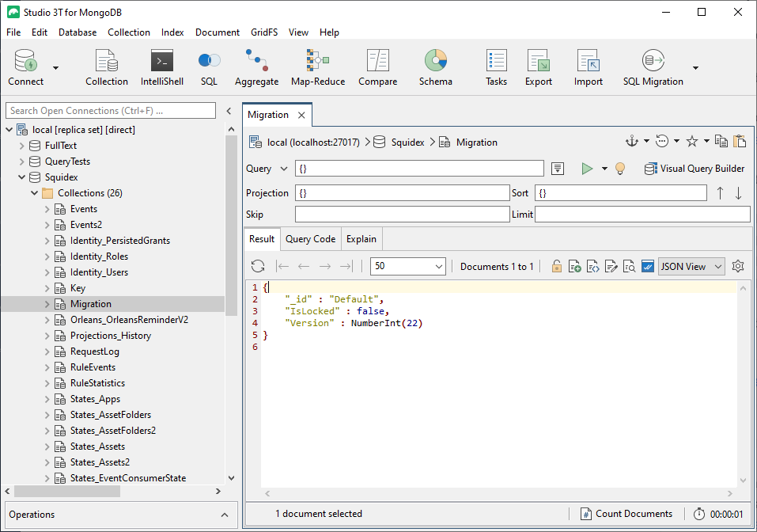Click the view document code icon

[x=592, y=266]
